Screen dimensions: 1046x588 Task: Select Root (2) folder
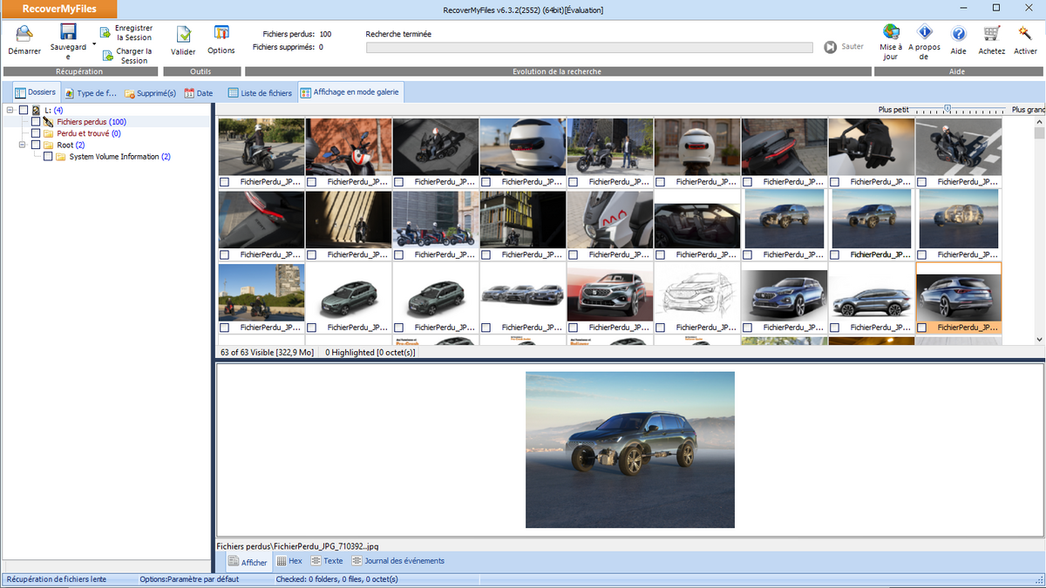(71, 145)
